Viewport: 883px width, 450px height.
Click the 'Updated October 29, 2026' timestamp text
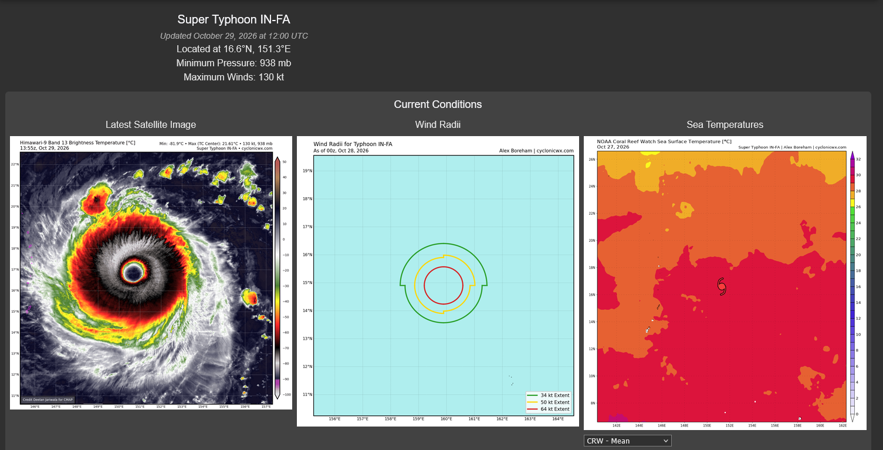click(x=234, y=36)
